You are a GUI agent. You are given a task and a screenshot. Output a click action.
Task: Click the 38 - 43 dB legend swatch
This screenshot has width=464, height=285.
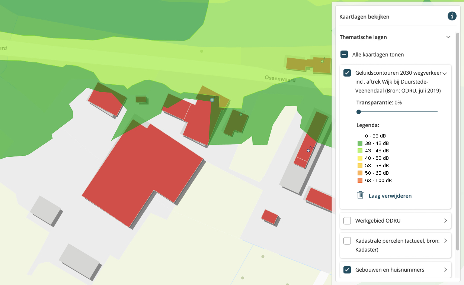pyautogui.click(x=360, y=143)
